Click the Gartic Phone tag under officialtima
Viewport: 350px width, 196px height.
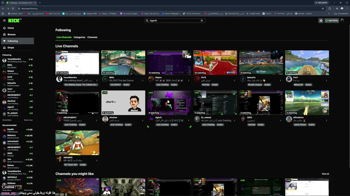[x=300, y=125]
